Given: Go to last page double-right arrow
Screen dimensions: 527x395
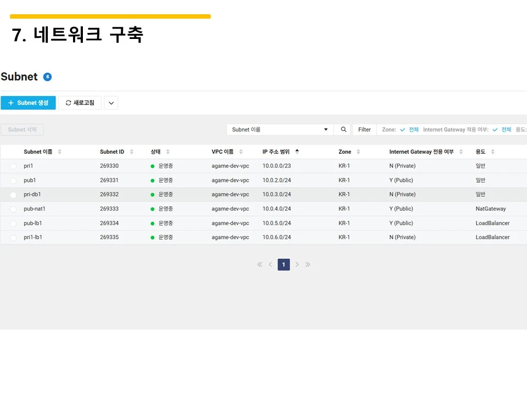Looking at the screenshot, I should 307,264.
